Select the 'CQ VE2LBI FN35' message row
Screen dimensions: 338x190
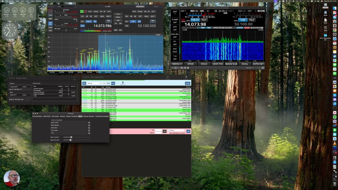pyautogui.click(x=136, y=95)
